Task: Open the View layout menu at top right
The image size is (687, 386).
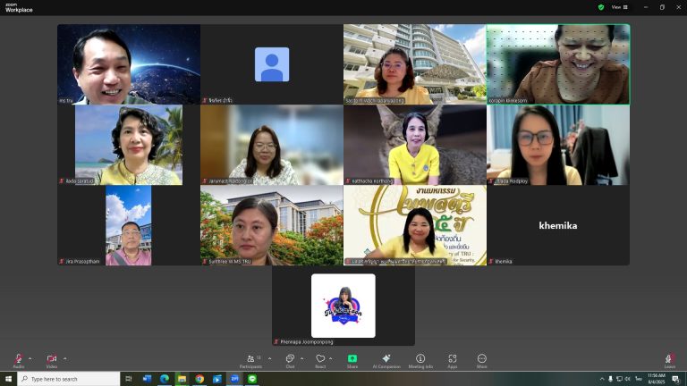Action: [620, 7]
